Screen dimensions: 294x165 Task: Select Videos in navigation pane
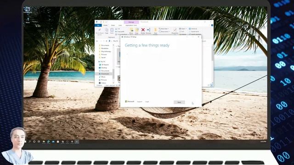pos(102,83)
